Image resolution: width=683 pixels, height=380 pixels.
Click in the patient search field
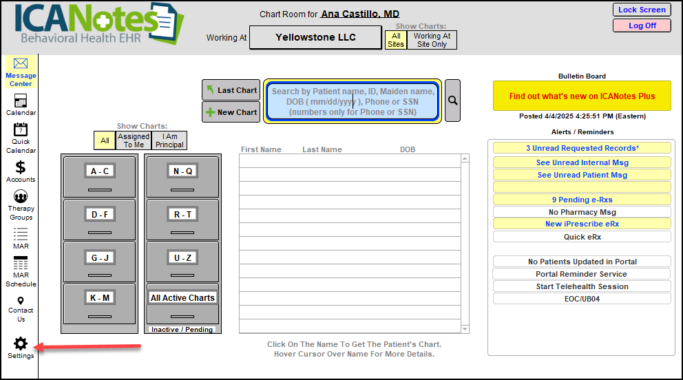point(353,101)
